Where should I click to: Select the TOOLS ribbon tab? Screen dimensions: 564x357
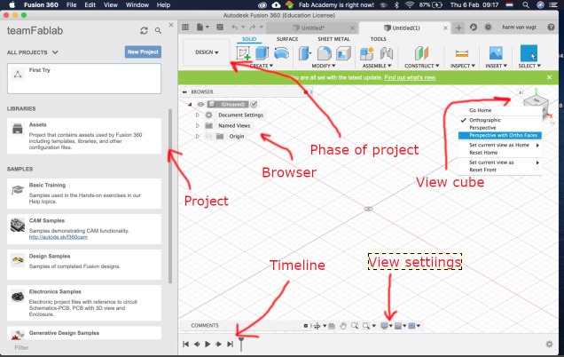(x=378, y=39)
